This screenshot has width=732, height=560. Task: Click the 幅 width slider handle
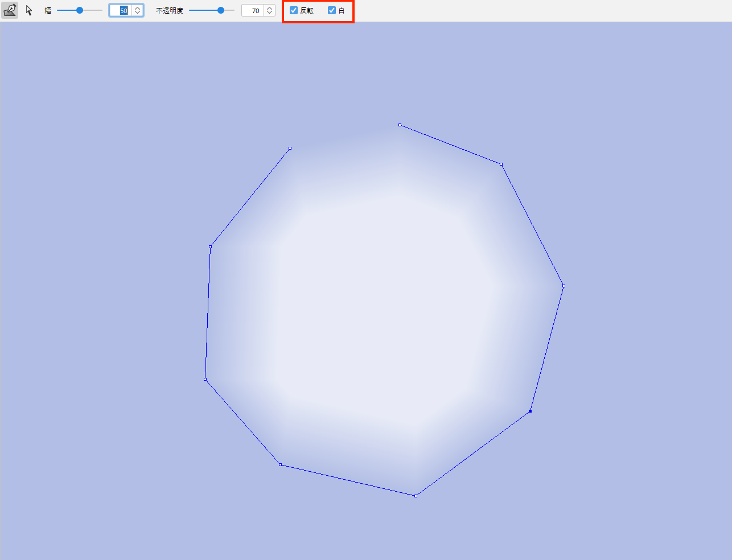80,10
